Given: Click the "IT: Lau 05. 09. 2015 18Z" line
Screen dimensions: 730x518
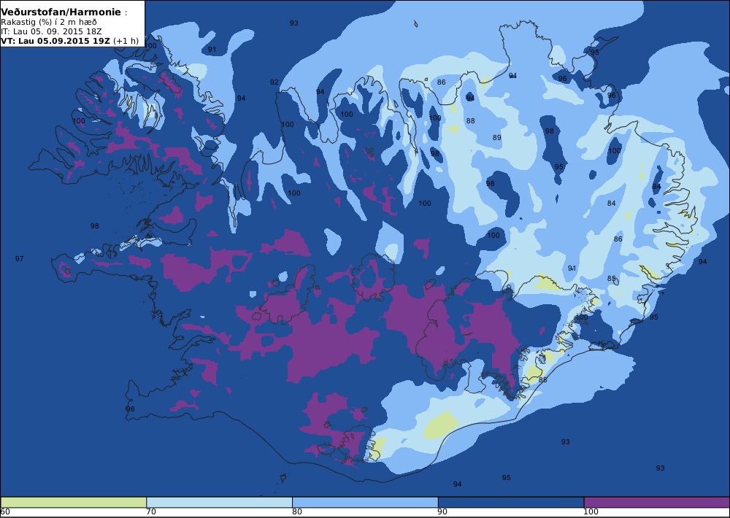Looking at the screenshot, I should [x=51, y=31].
